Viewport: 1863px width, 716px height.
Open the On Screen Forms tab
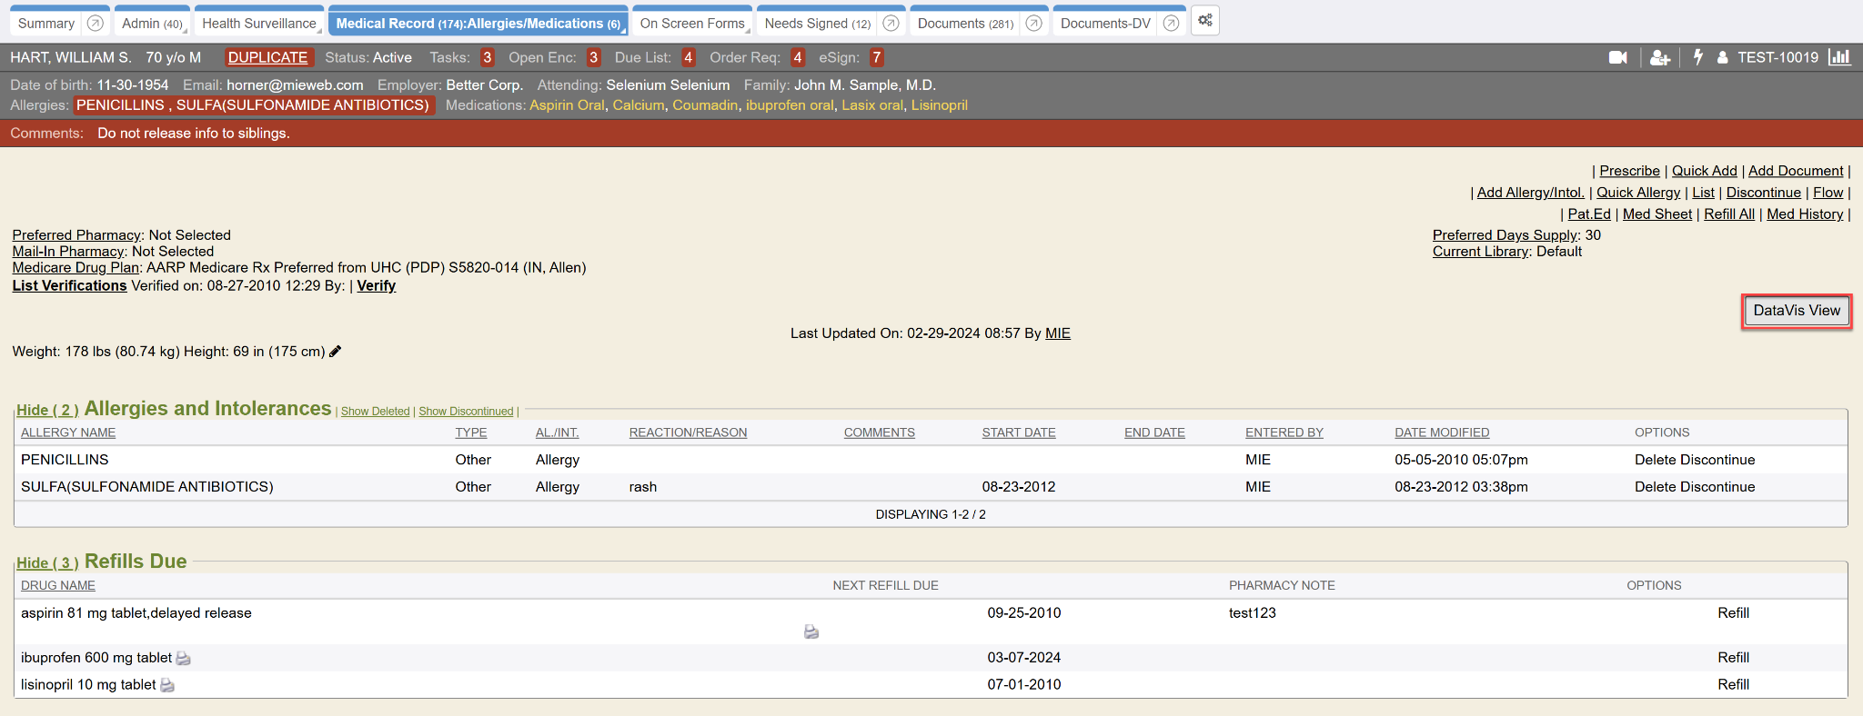pyautogui.click(x=692, y=24)
